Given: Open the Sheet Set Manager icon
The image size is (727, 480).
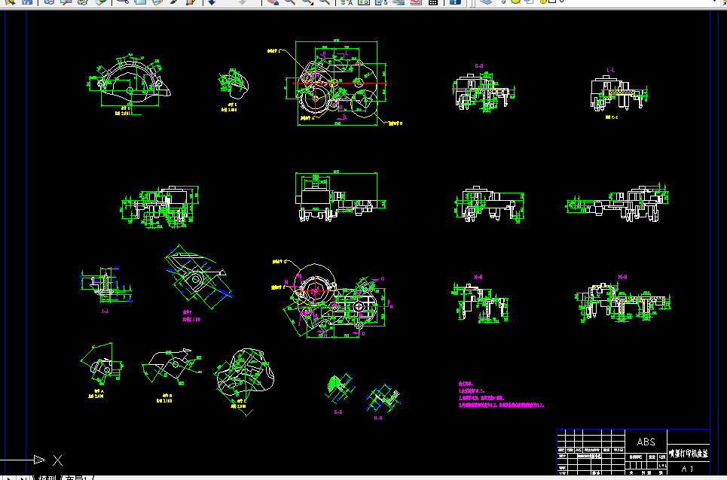Looking at the screenshot, I should pyautogui.click(x=399, y=2).
